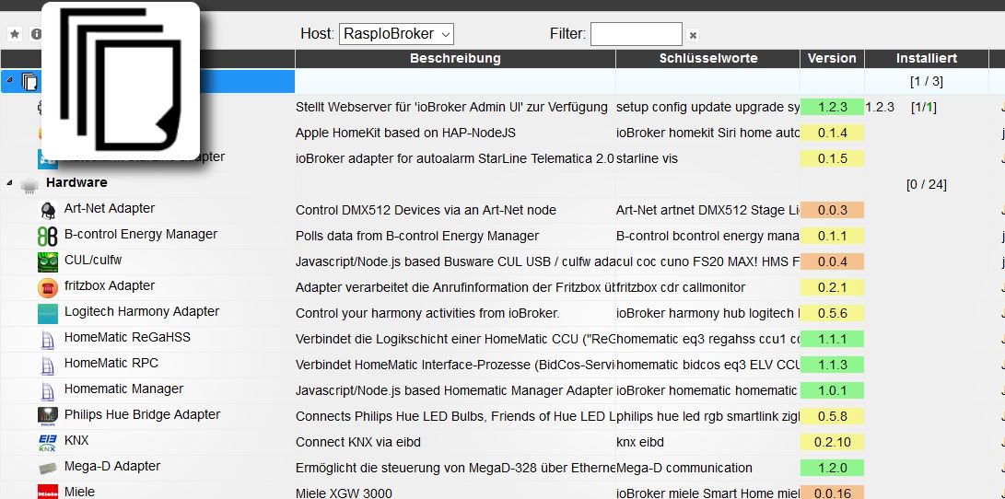1005x499 pixels.
Task: Click the [0 / 24] Hardware count
Action: click(926, 185)
